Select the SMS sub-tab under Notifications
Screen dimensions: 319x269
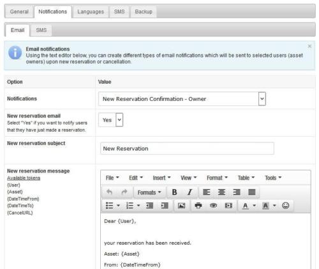tap(41, 30)
